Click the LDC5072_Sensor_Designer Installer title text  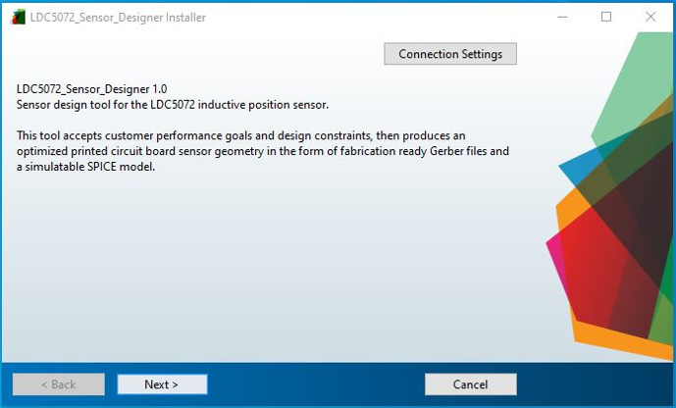(x=119, y=18)
